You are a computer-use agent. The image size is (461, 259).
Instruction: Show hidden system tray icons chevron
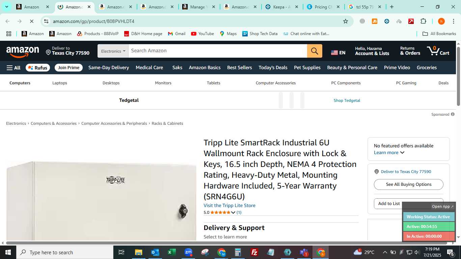click(385, 252)
